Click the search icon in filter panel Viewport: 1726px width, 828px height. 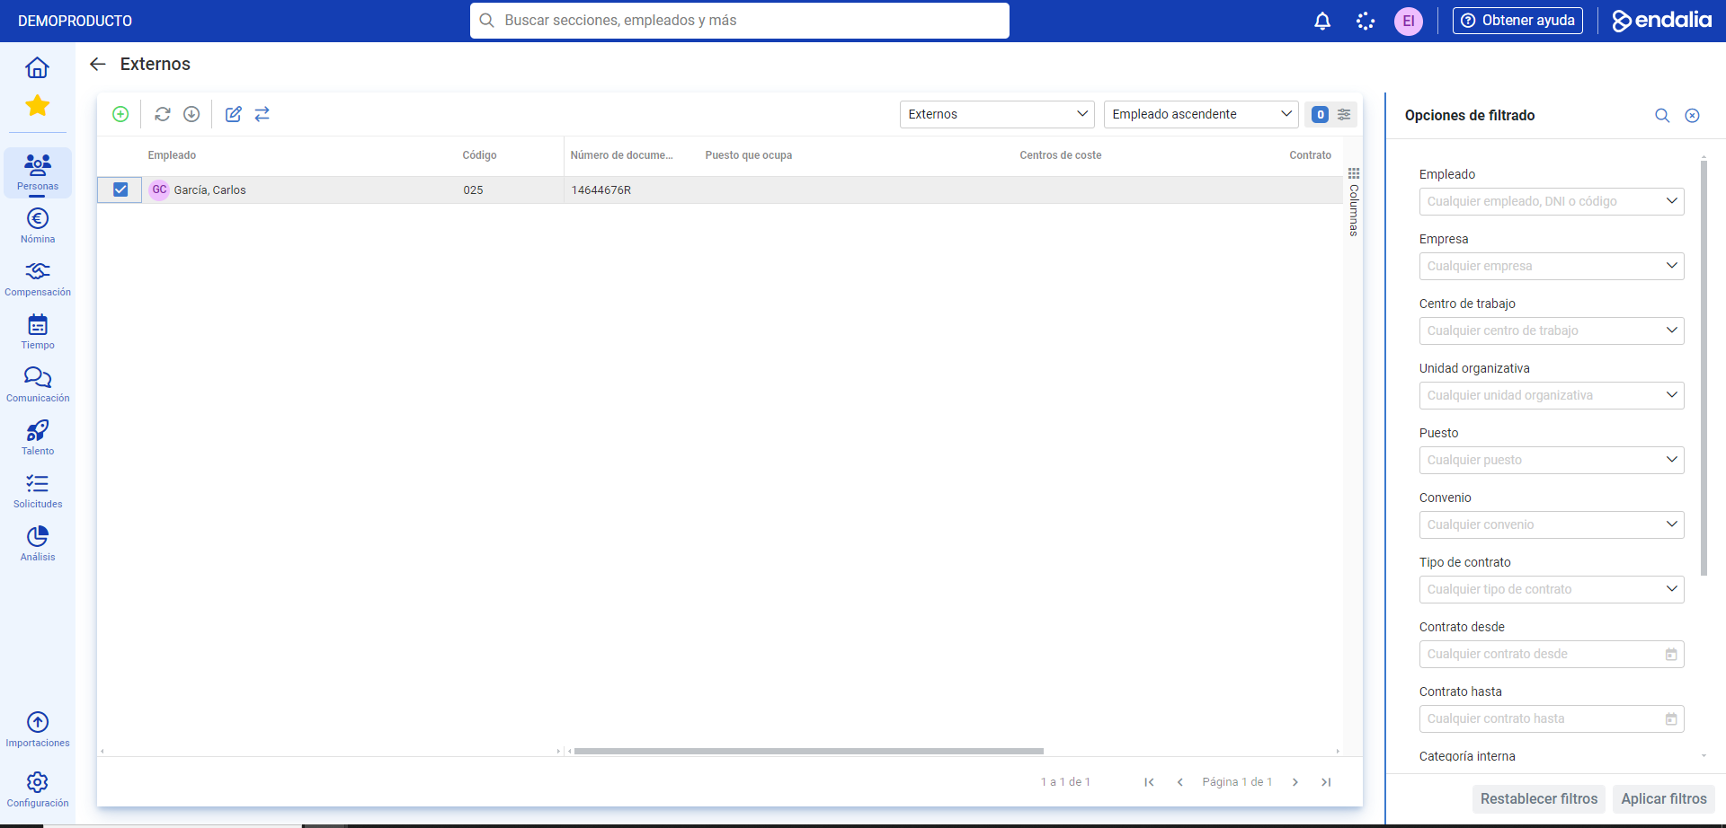1662,115
